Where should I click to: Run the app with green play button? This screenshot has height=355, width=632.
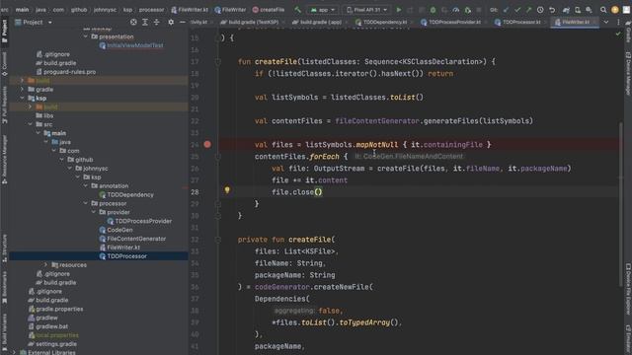399,10
